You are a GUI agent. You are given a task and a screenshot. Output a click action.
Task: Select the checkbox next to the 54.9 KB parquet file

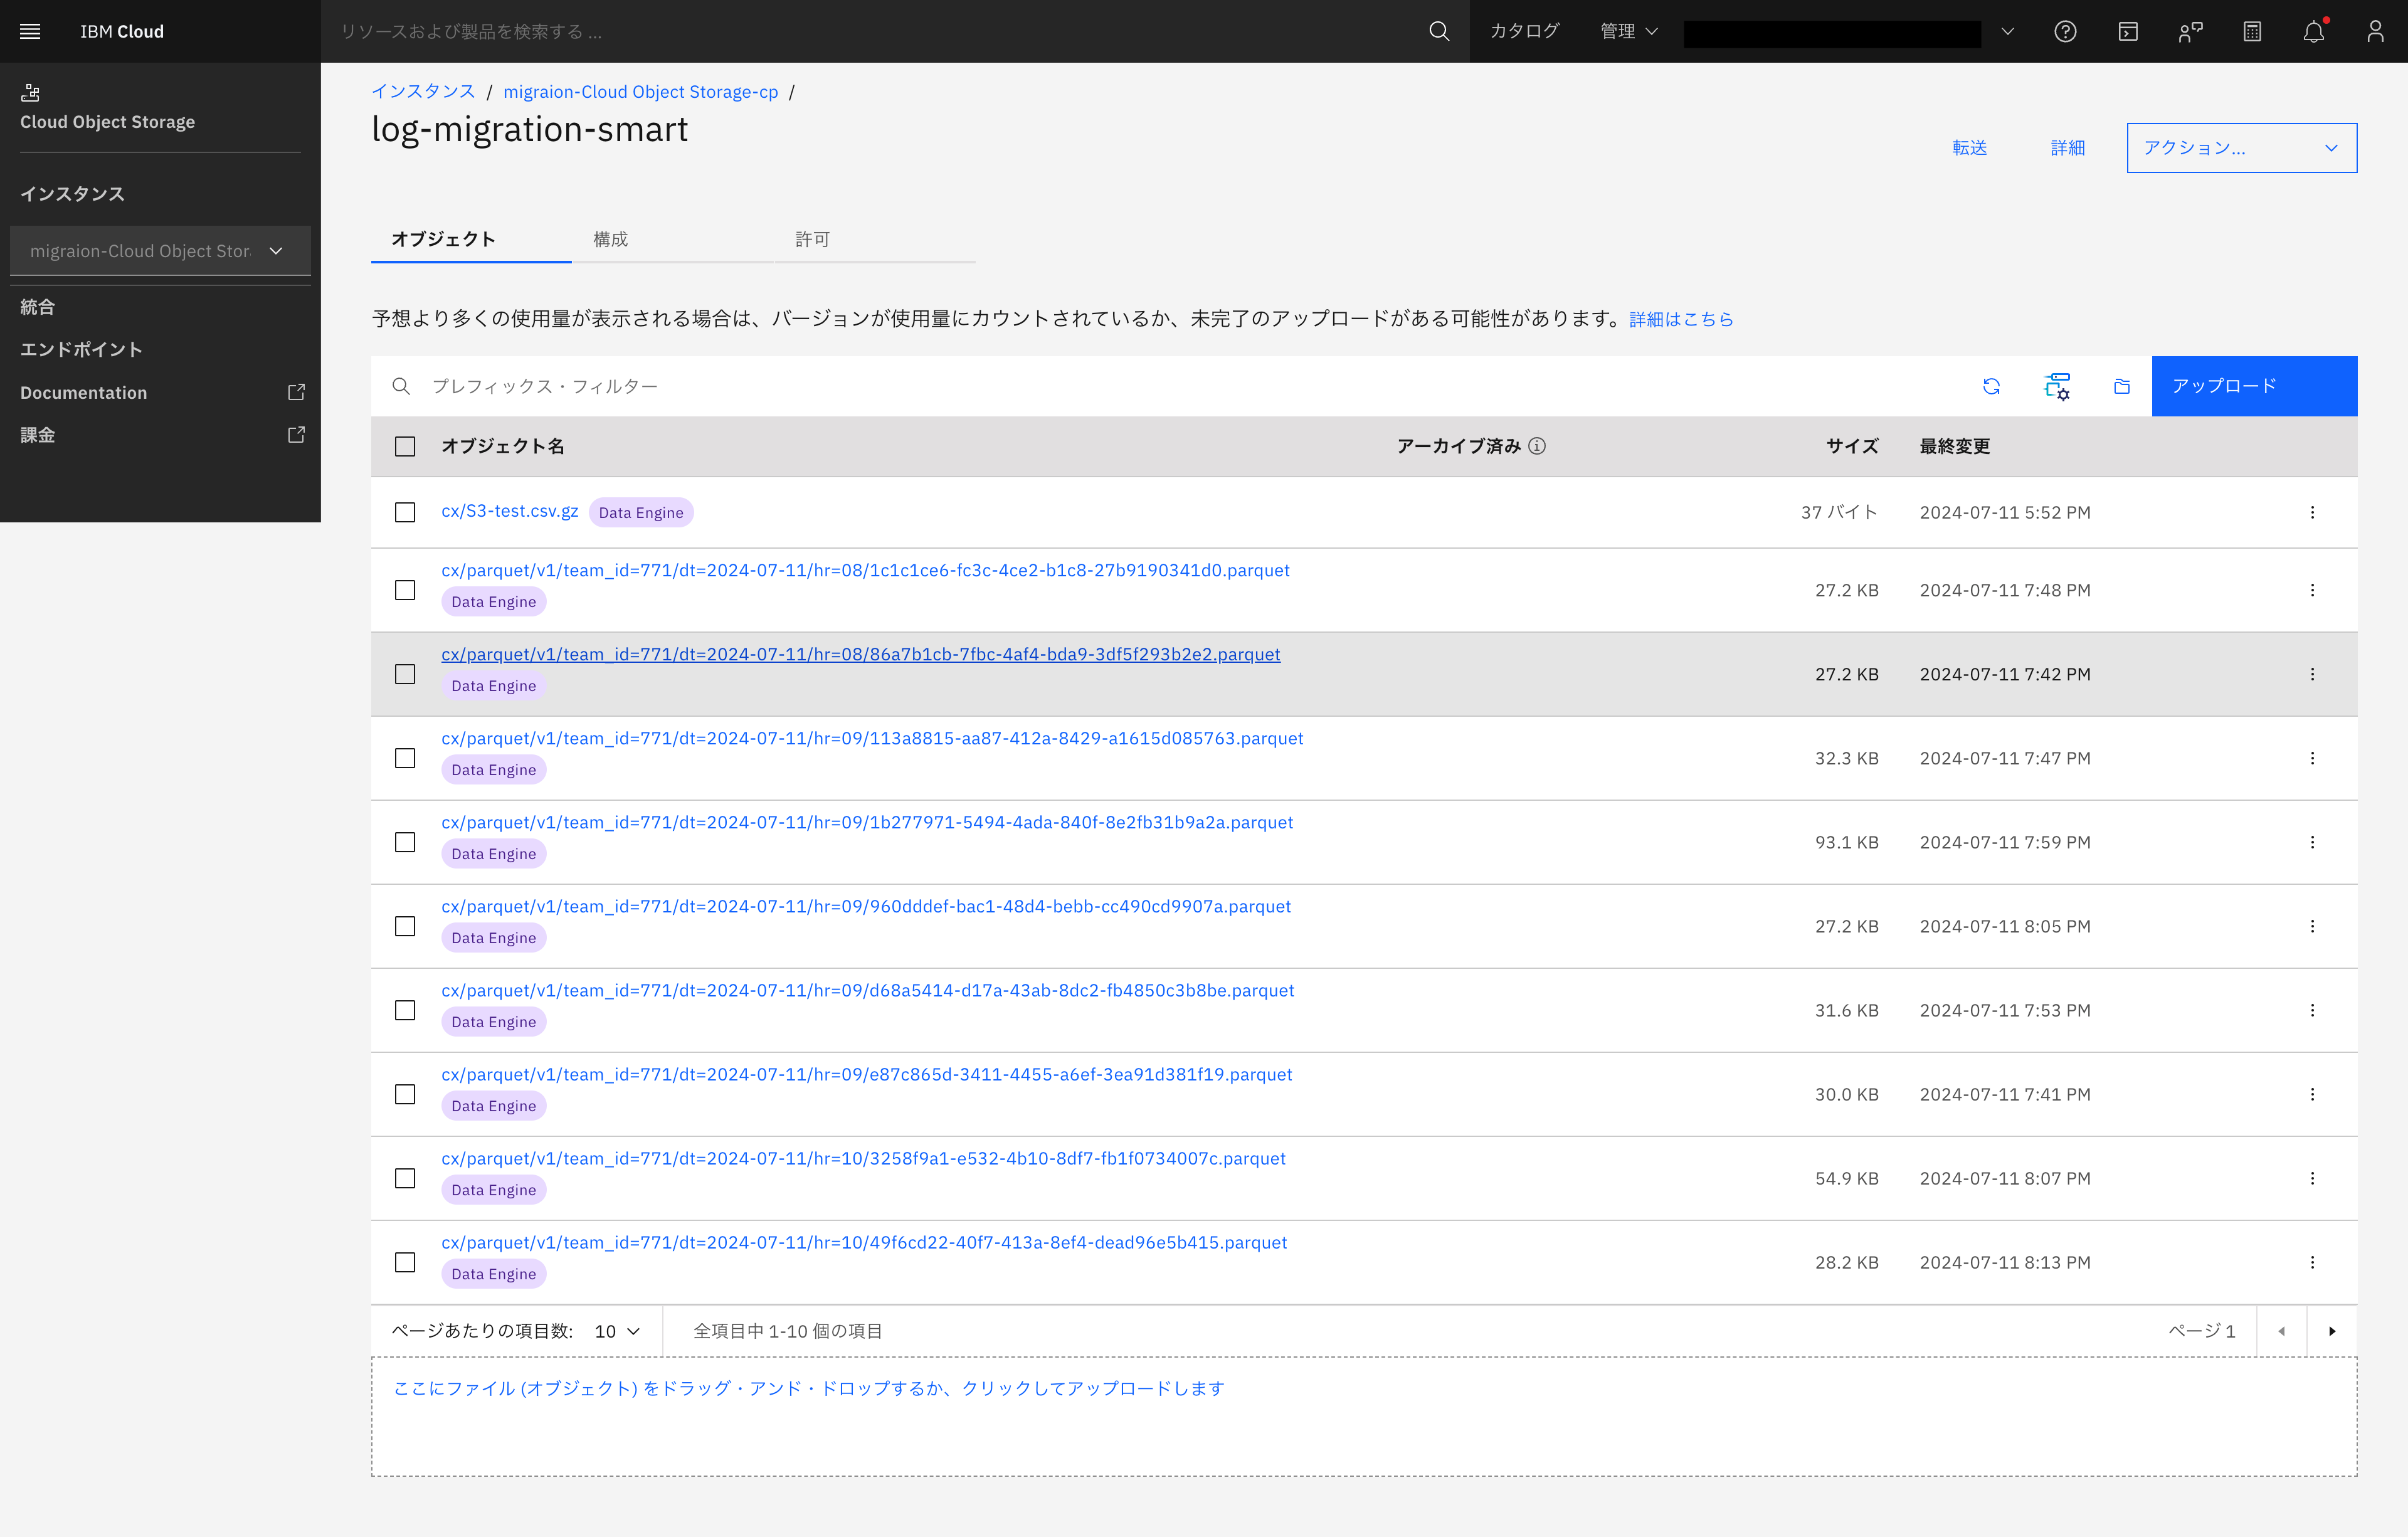(x=405, y=1178)
